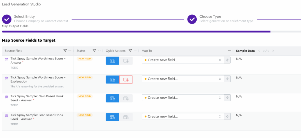
Task: Click the red remove-field icon in Explanation row
Action: (x=126, y=79)
